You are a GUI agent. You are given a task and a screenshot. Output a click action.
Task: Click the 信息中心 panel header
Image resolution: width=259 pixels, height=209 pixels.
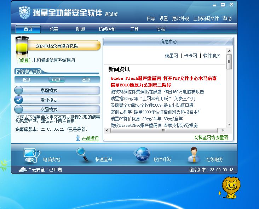click(x=168, y=41)
